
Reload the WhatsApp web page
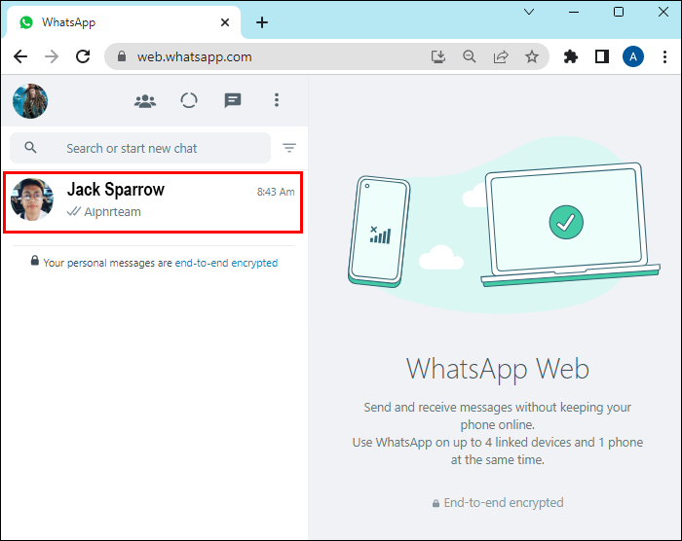[x=83, y=56]
